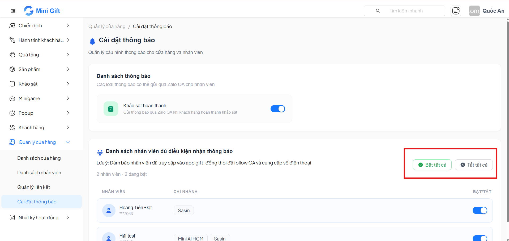
Task: Open the sticker icon beside search box
Action: (456, 11)
